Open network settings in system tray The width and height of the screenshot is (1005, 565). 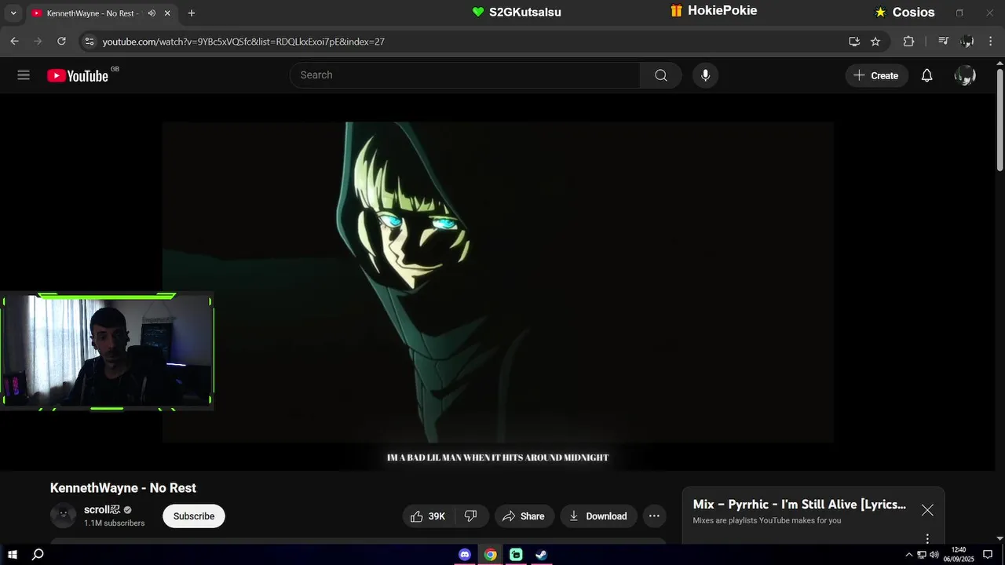point(922,555)
